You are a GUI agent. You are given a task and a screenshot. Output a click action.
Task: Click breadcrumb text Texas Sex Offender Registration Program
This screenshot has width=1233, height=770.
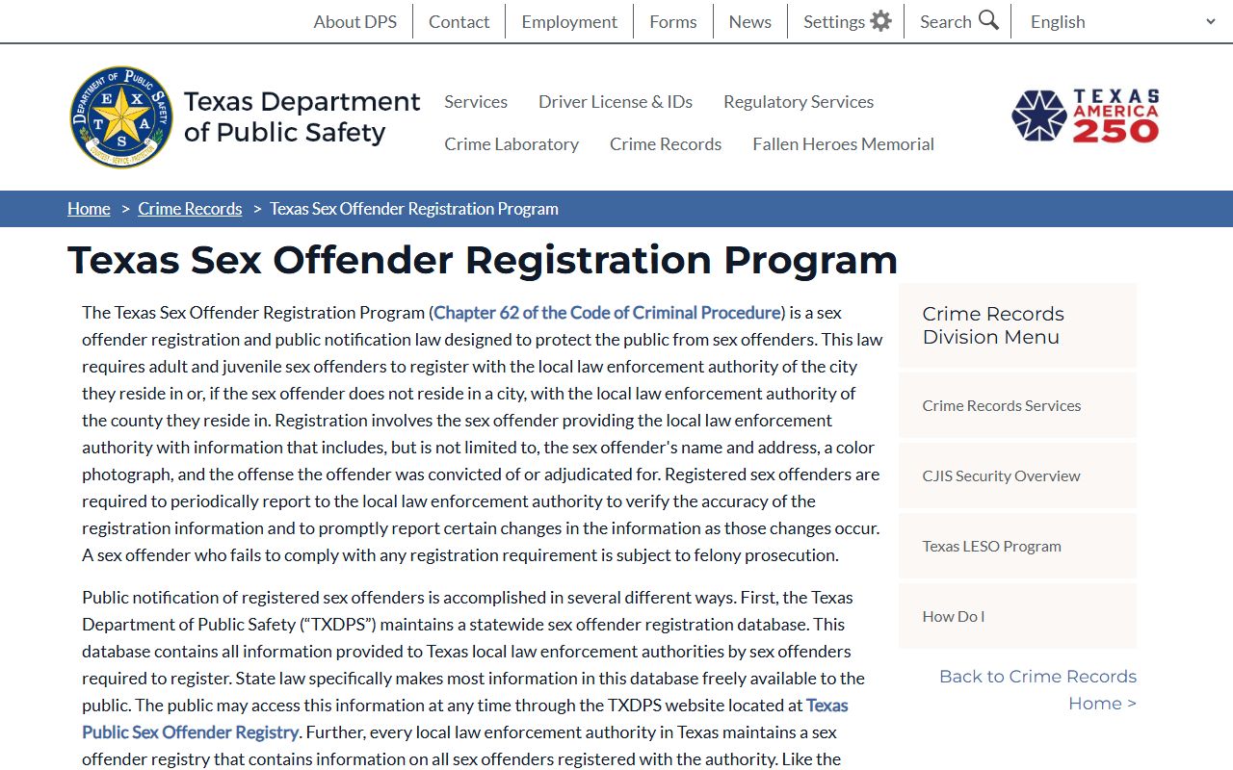click(x=414, y=209)
